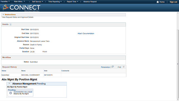Image resolution: width=179 pixels, height=101 pixels.
Task: Open the Favorites dropdown menu
Action: click(5, 2)
